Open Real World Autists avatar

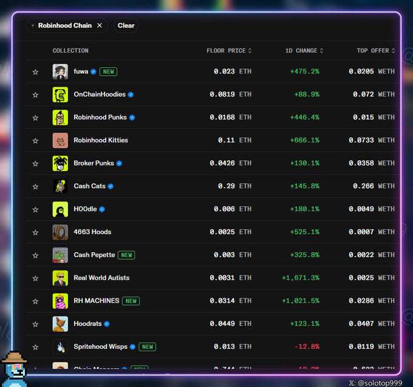60,278
